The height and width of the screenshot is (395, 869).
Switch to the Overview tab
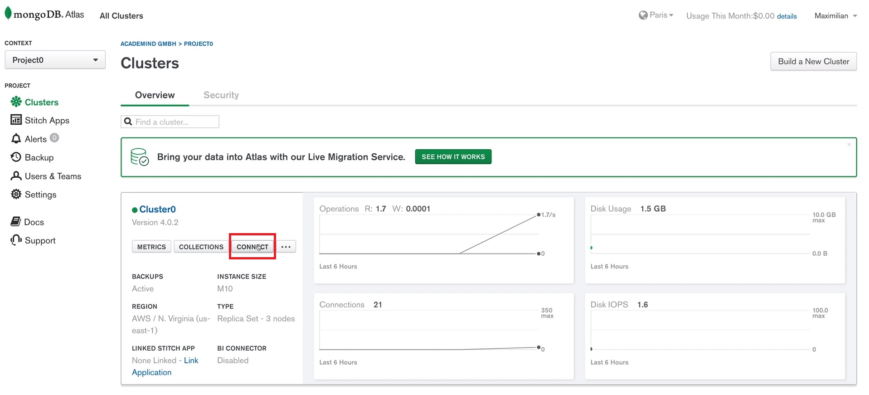(x=155, y=95)
